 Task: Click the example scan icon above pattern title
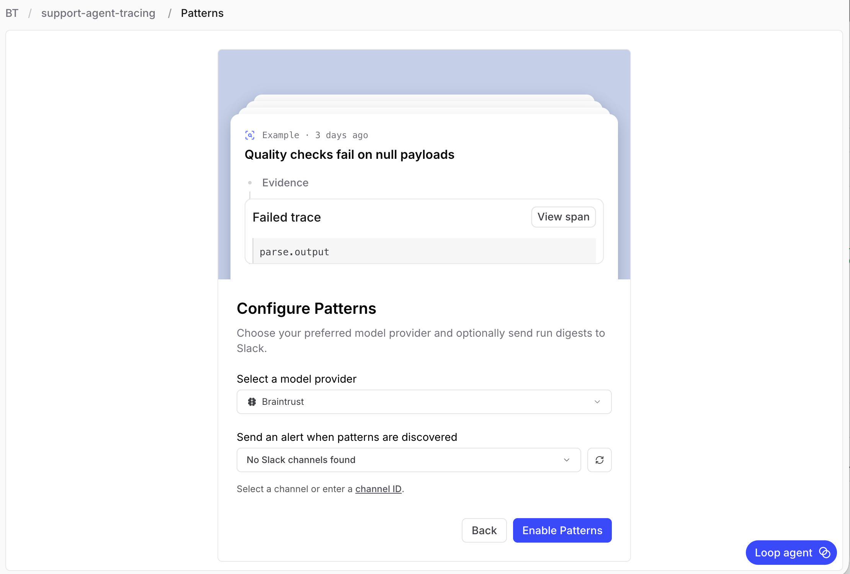coord(250,135)
